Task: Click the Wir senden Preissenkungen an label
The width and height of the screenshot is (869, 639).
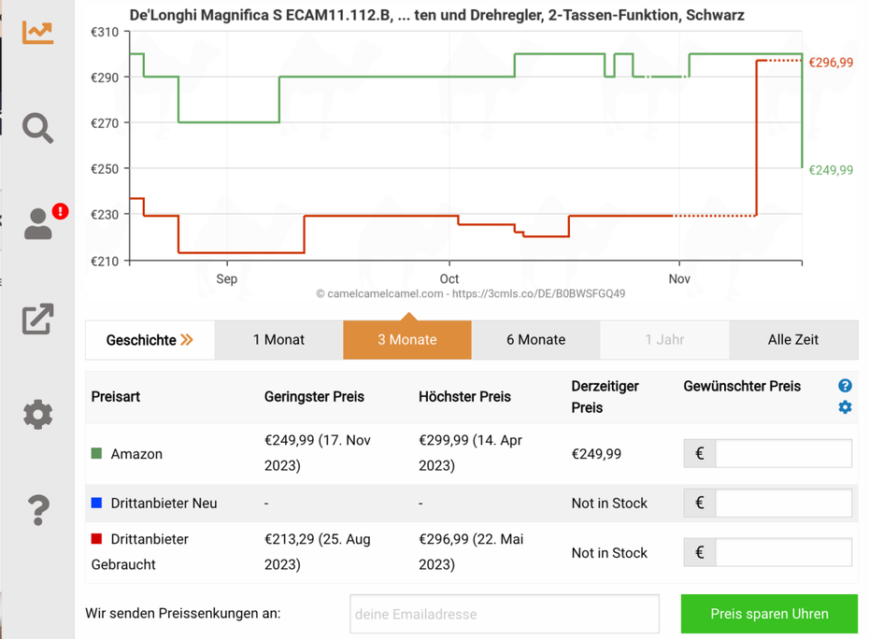Action: [x=183, y=614]
